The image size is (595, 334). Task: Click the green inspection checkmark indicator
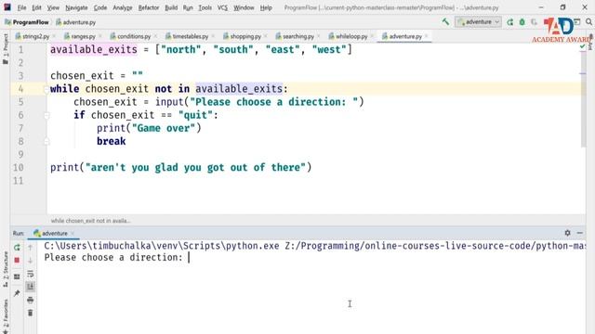pyautogui.click(x=583, y=46)
